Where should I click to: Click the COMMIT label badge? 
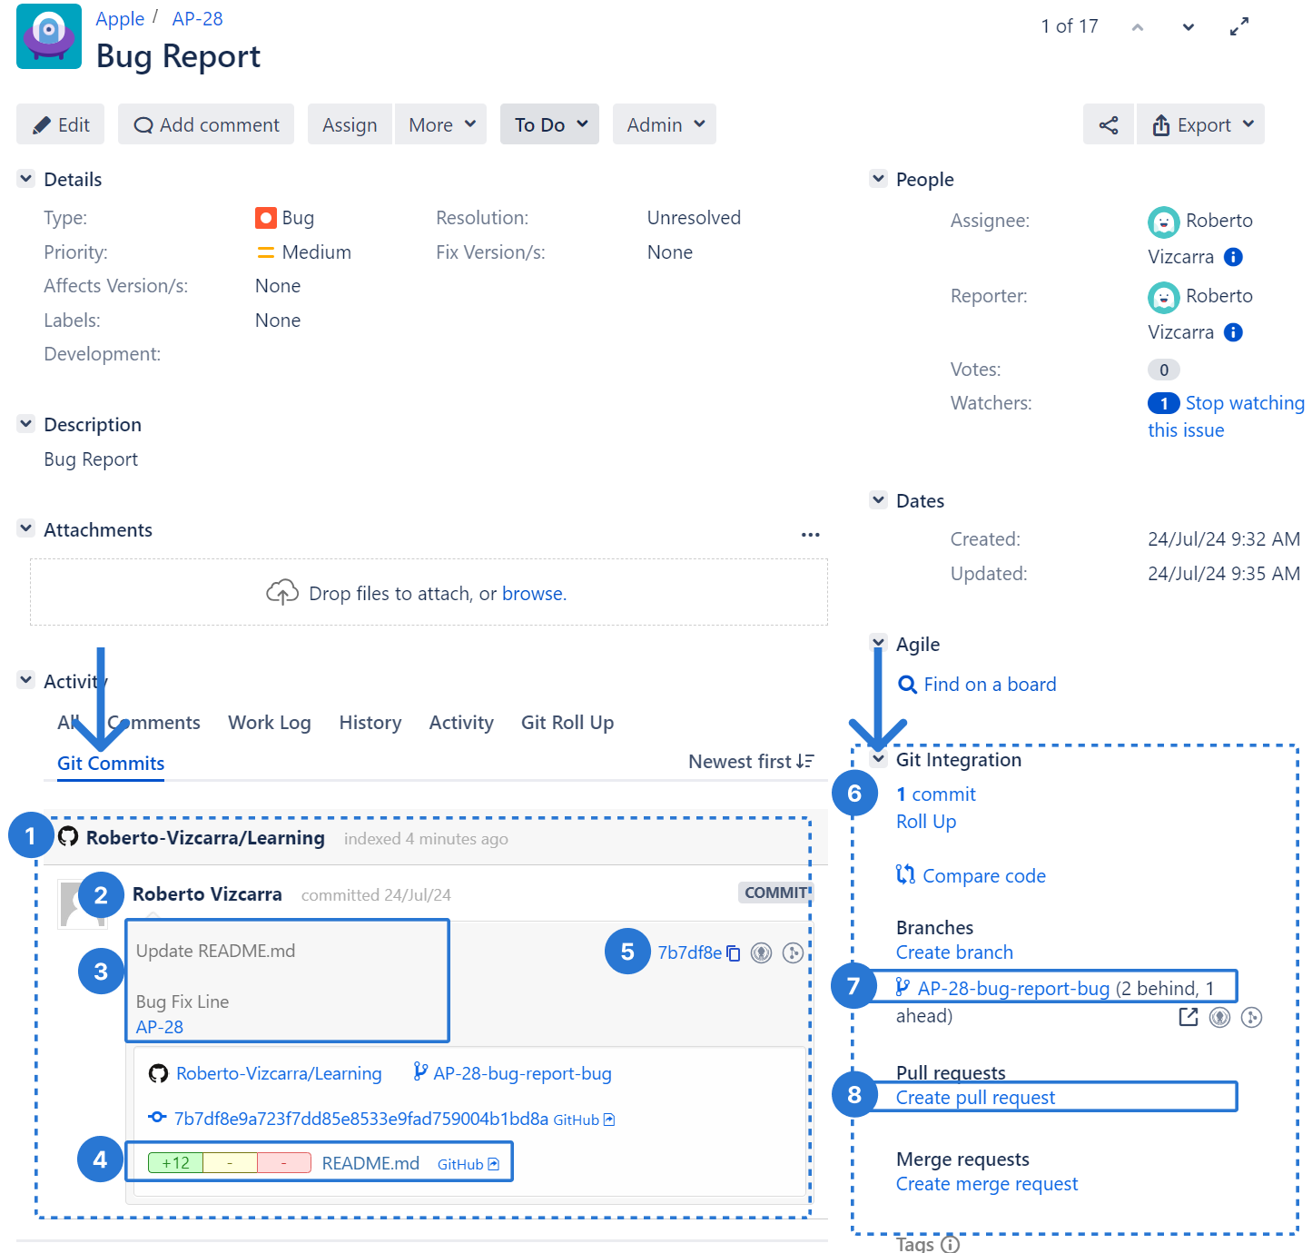776,893
